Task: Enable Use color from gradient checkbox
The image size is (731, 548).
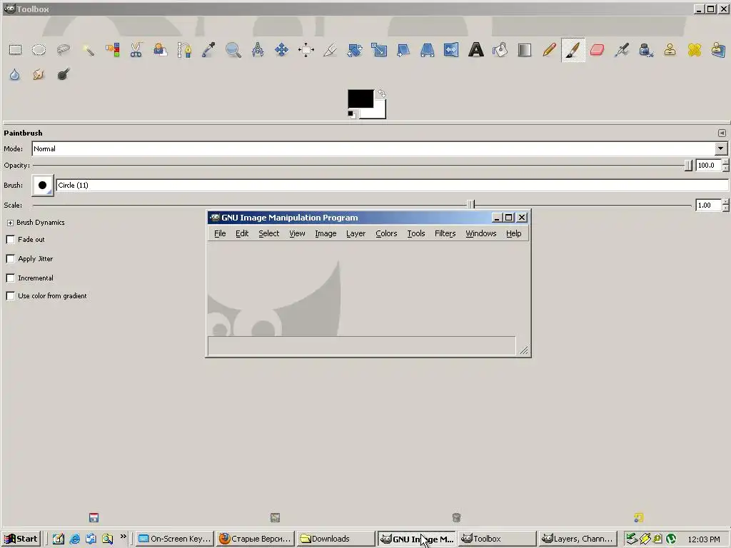Action: 10,296
